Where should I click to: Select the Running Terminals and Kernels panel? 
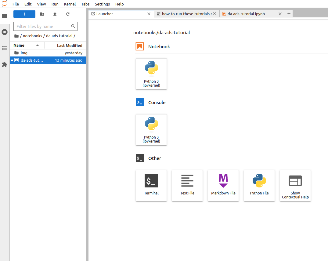click(5, 32)
